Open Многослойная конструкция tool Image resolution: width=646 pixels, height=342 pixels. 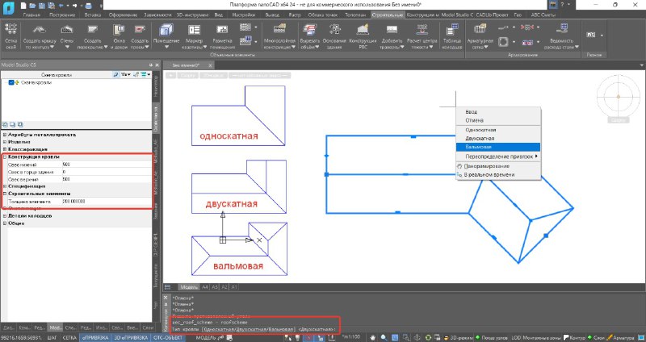(x=279, y=36)
